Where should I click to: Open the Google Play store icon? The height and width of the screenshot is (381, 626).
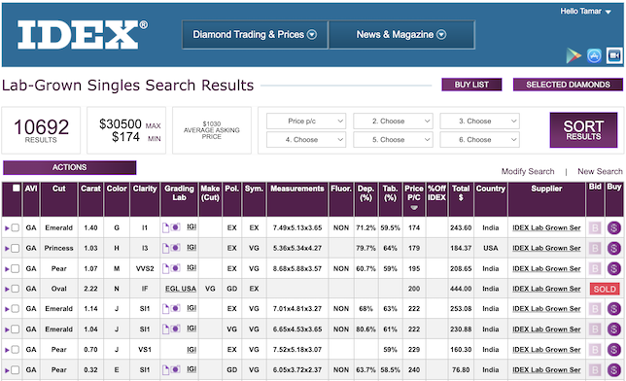pos(574,55)
